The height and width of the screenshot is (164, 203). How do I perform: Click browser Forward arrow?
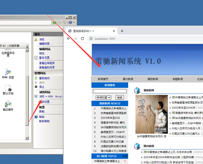click(75, 38)
